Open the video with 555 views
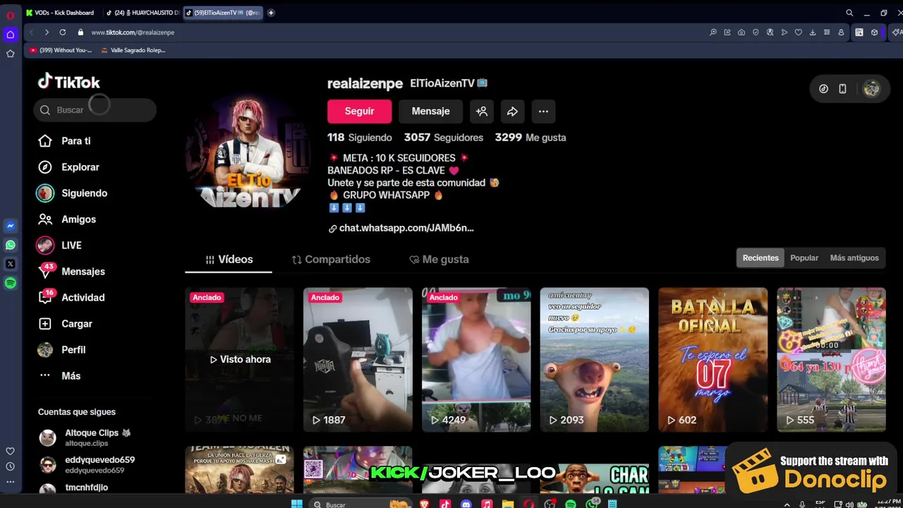Viewport: 903px width, 508px height. tap(831, 359)
